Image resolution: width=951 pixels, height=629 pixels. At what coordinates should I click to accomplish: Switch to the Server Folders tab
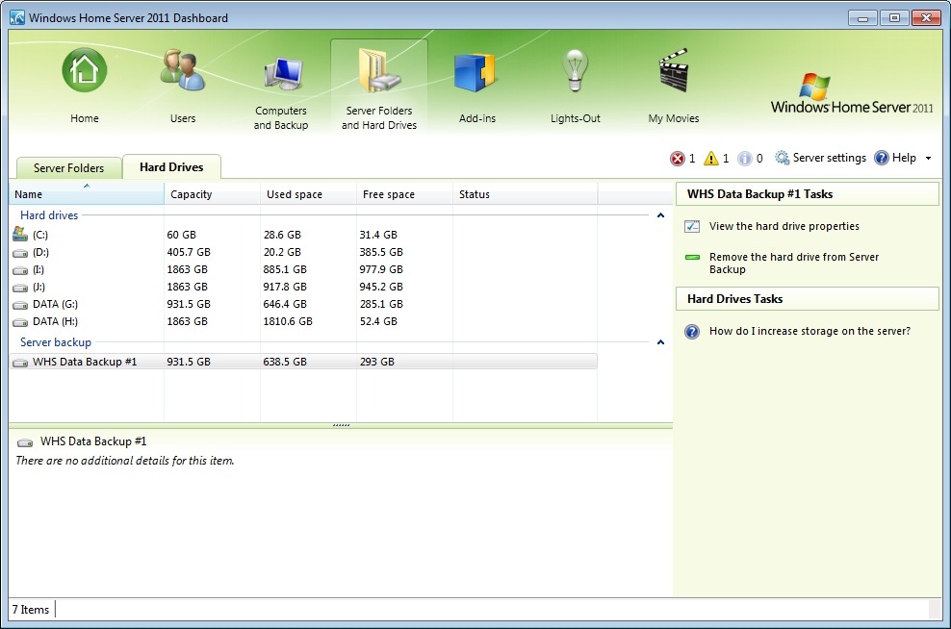click(68, 168)
